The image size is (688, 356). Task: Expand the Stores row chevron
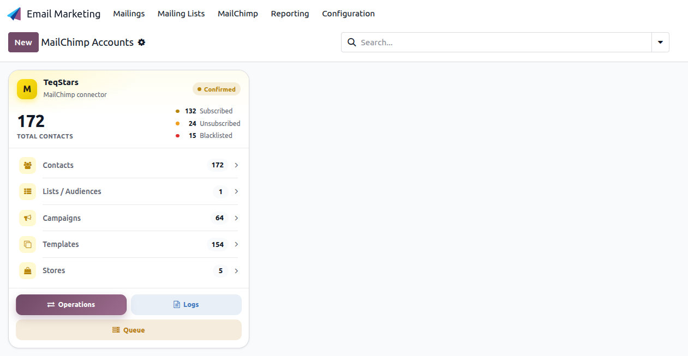tap(236, 271)
